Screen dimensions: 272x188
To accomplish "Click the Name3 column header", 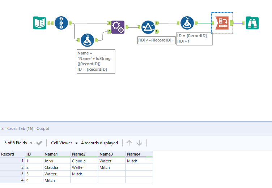I will tap(112, 154).
